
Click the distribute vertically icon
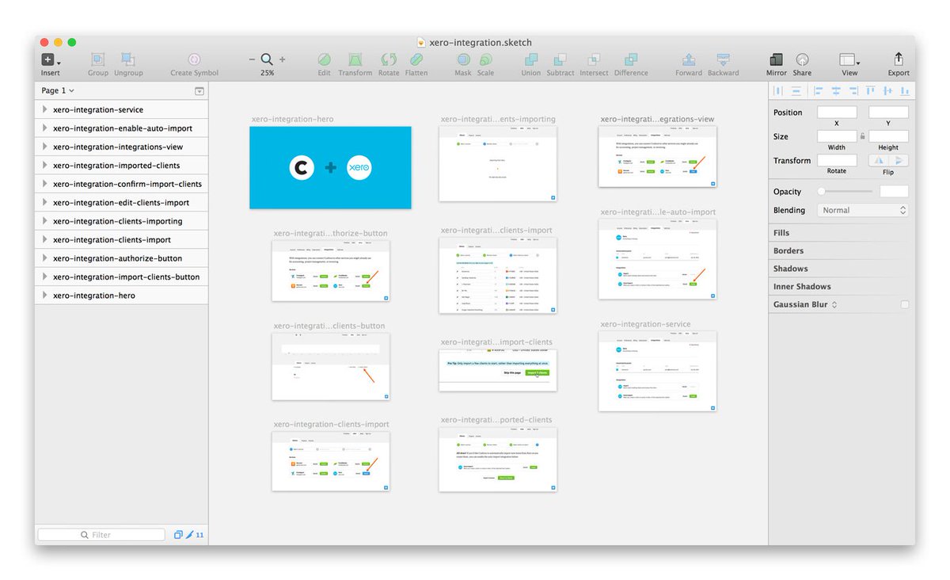(x=796, y=91)
